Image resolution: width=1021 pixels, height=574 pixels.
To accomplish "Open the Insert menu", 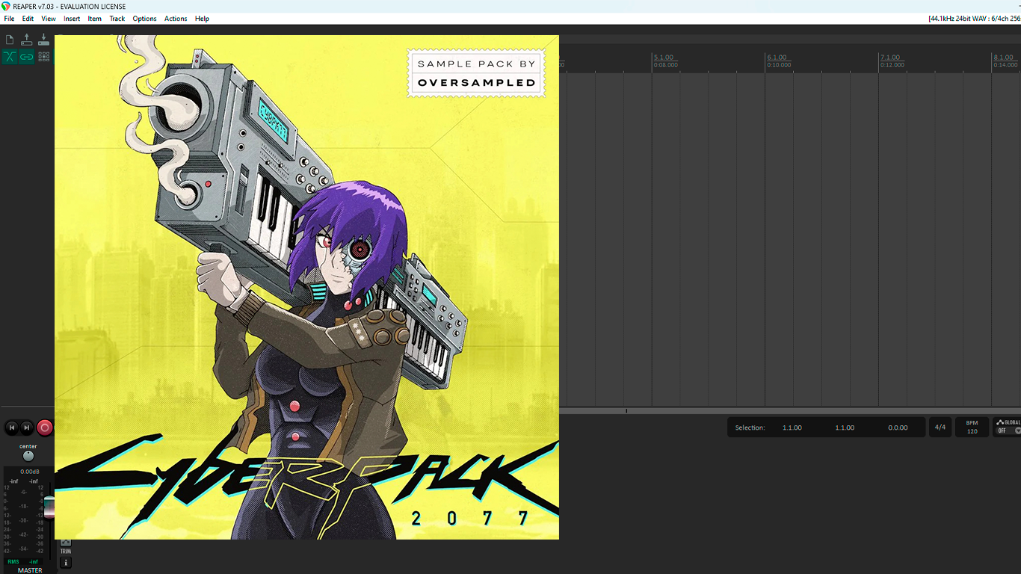I will tap(72, 19).
